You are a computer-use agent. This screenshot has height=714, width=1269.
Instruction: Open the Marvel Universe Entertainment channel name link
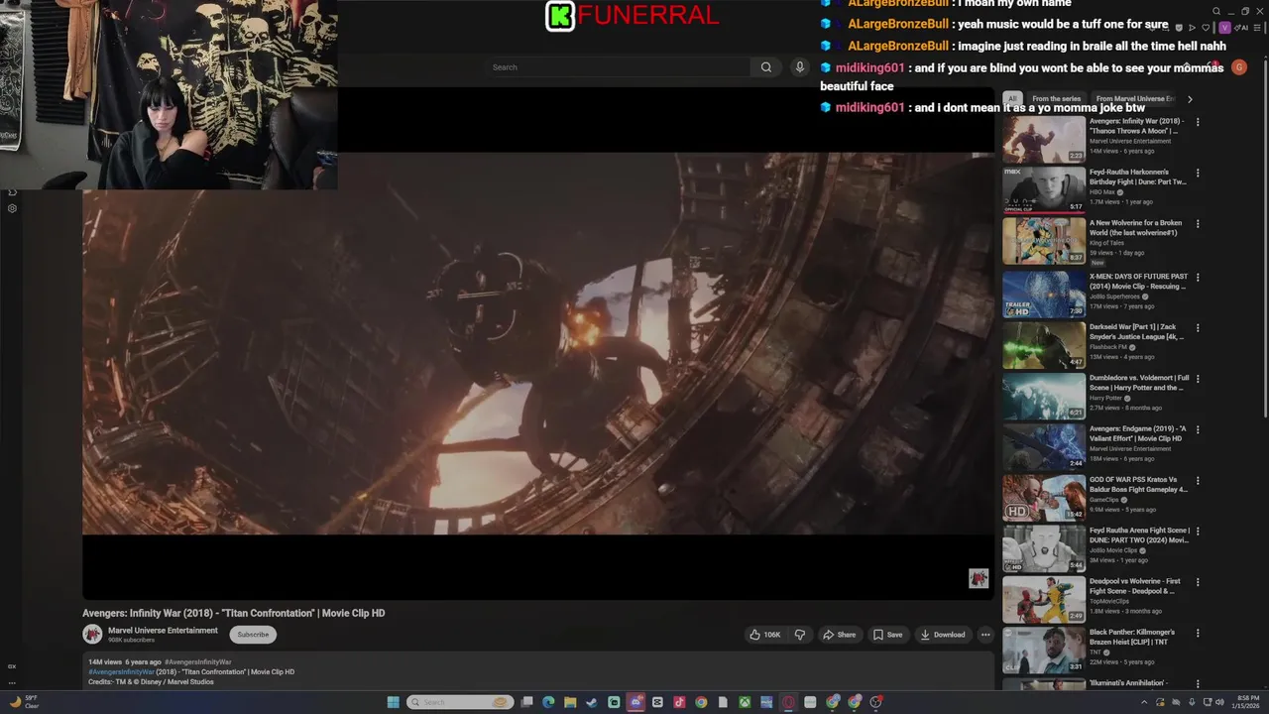pyautogui.click(x=163, y=631)
